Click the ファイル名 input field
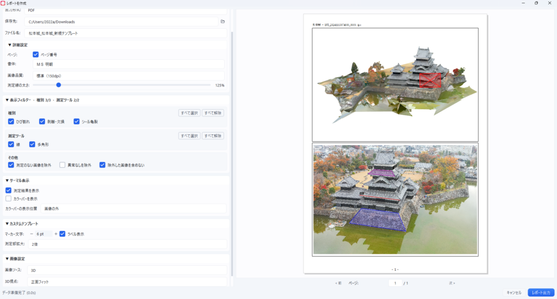The image size is (557, 299). (126, 33)
